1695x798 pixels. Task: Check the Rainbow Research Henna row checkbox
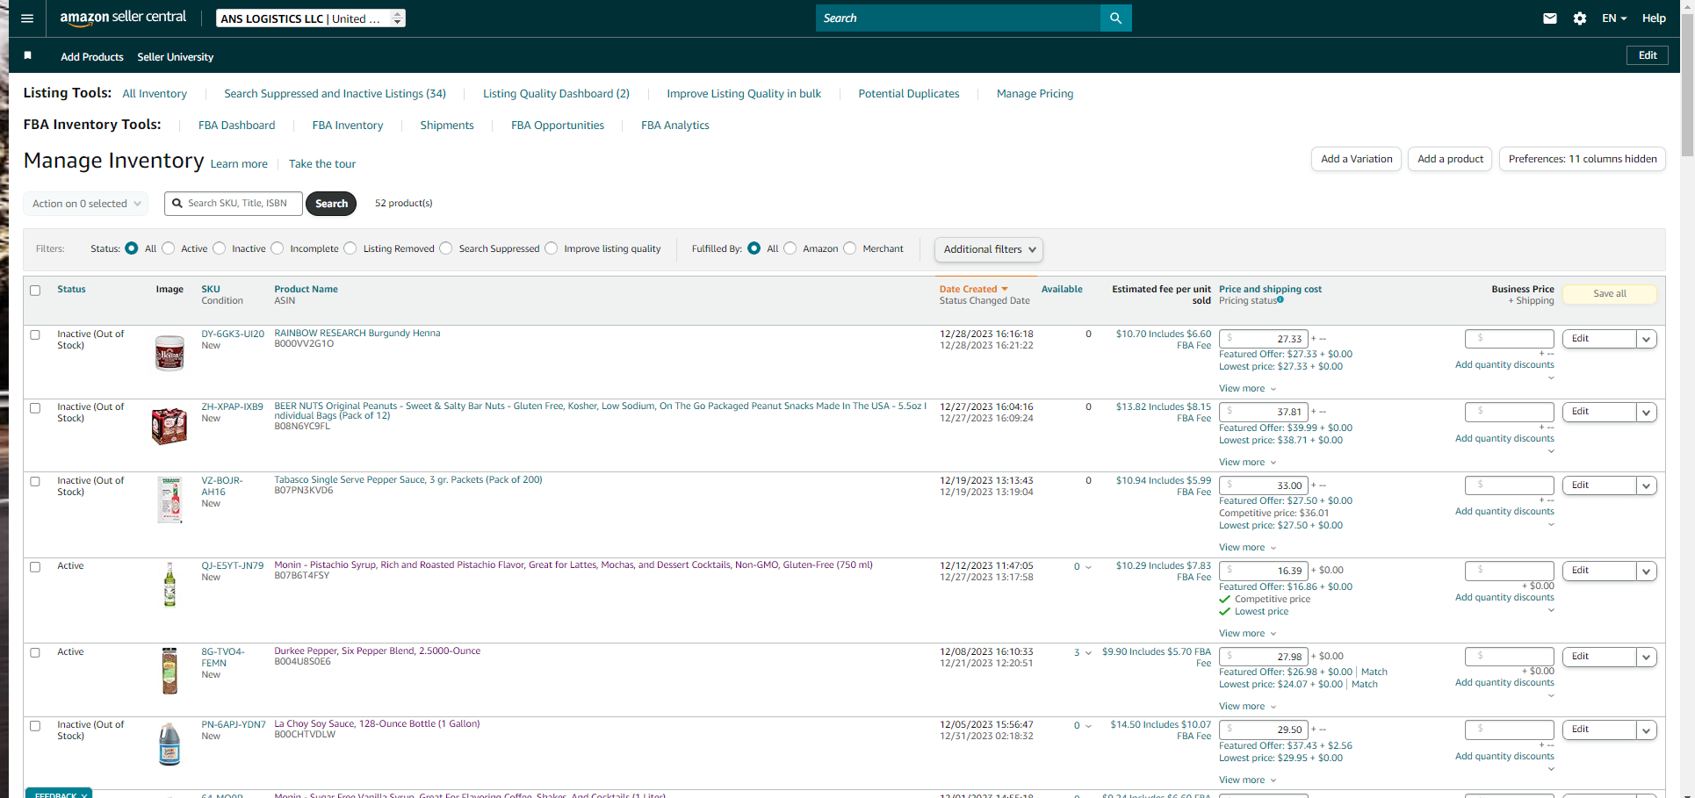tap(35, 334)
